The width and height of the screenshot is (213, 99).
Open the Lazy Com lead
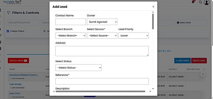click(15, 93)
